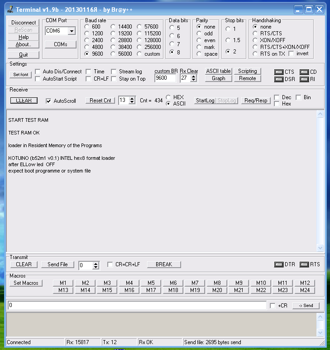Click the CD status indicator

304,72
